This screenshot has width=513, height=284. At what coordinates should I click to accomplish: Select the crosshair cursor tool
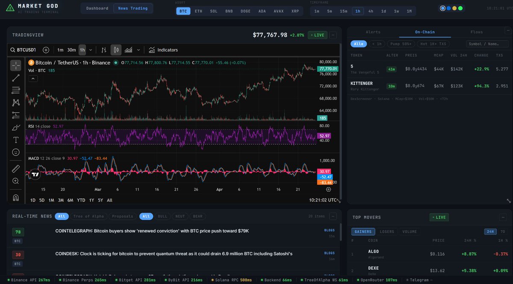click(16, 65)
